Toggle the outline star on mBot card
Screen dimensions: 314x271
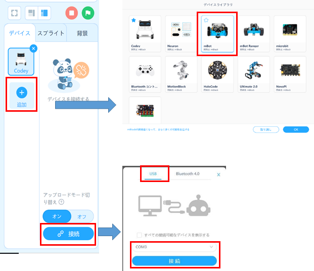click(206, 20)
